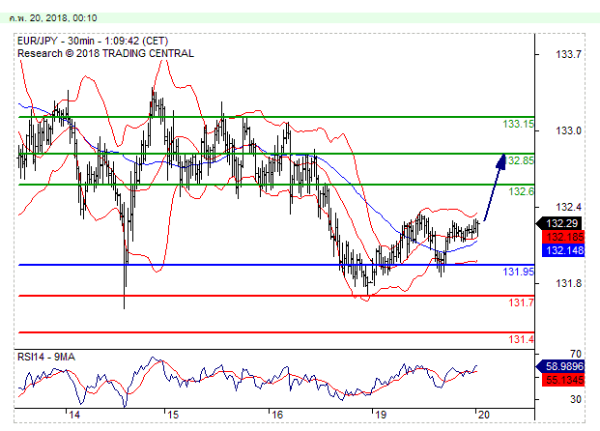Viewport: 600px width, 431px height.
Task: Click the 133.7 price axis label
Action: (x=568, y=54)
